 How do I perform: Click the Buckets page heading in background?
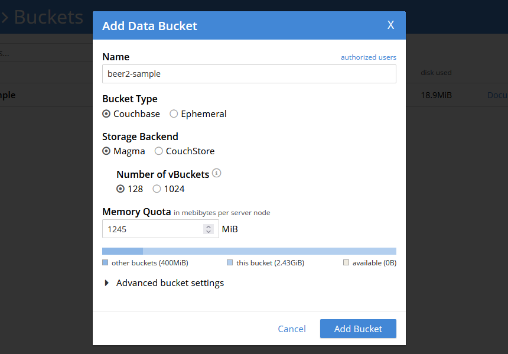pyautogui.click(x=48, y=17)
